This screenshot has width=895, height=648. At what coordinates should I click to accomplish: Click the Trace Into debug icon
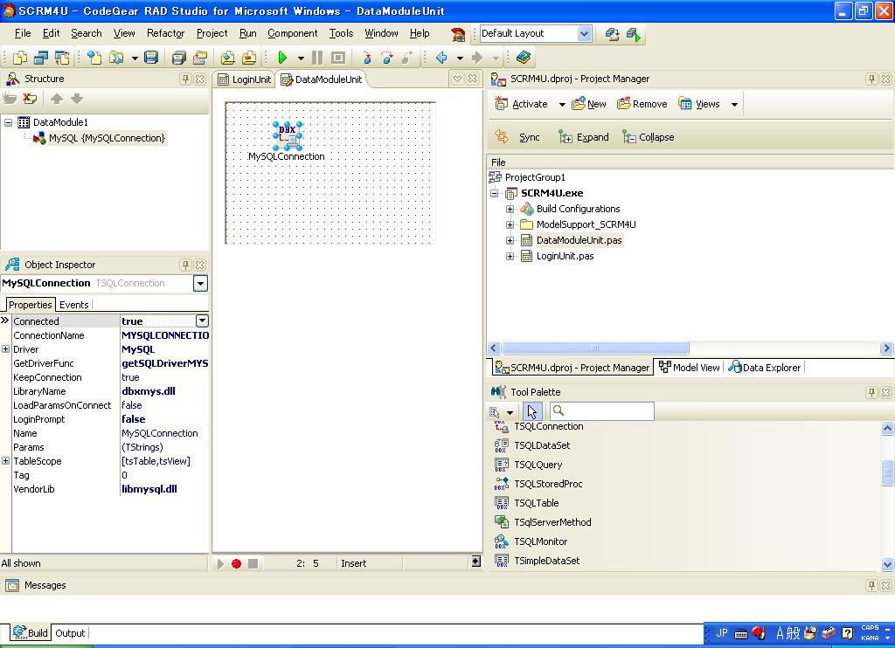(x=366, y=58)
